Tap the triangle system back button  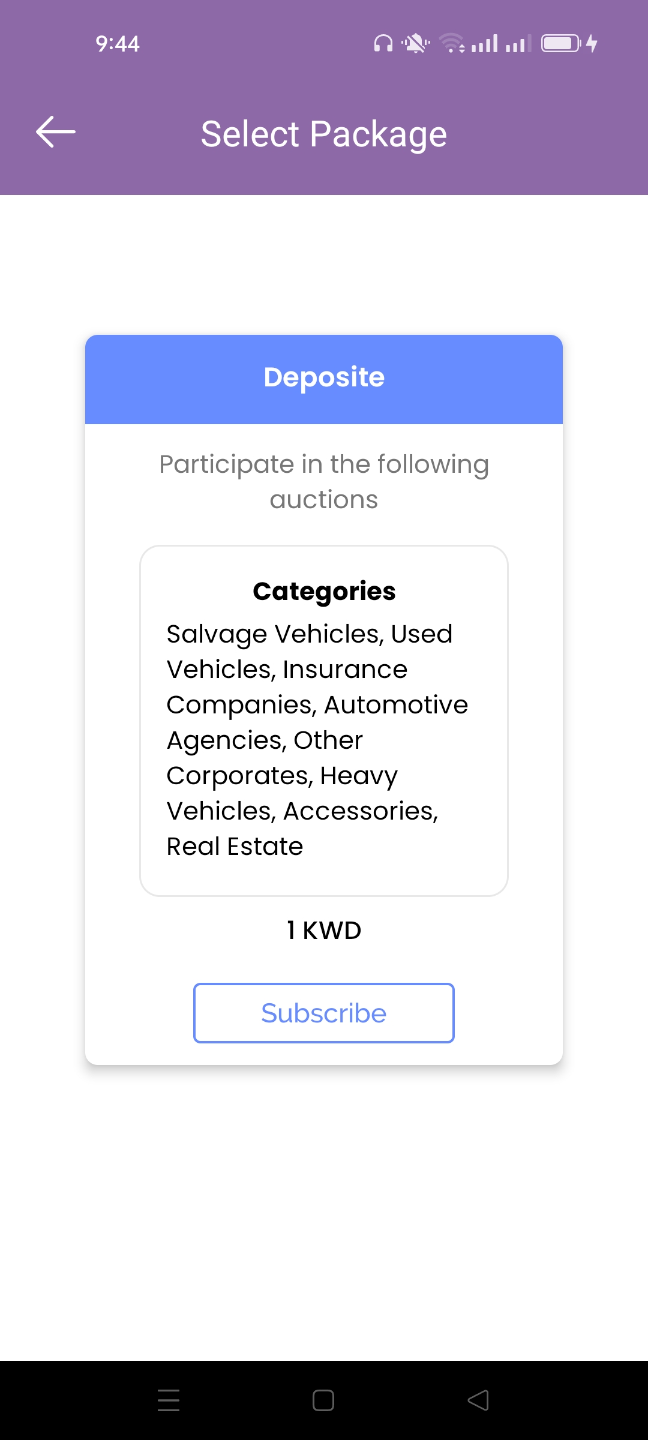tap(478, 1400)
